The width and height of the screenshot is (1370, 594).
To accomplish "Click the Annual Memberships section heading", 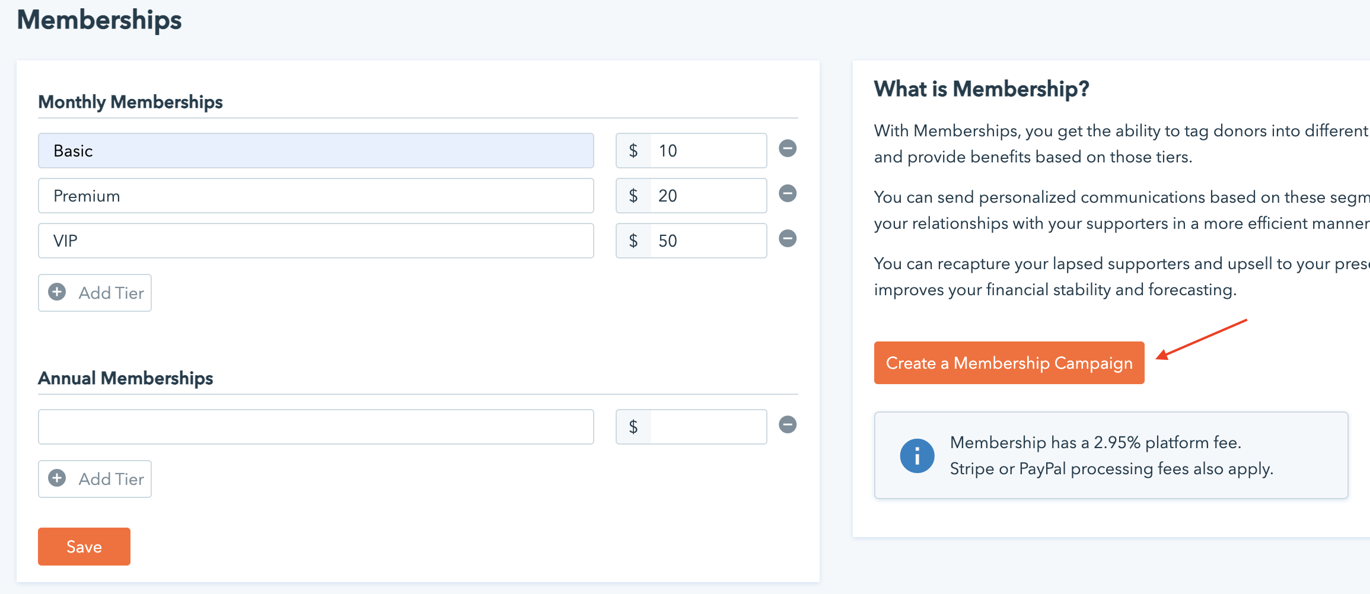I will [126, 378].
